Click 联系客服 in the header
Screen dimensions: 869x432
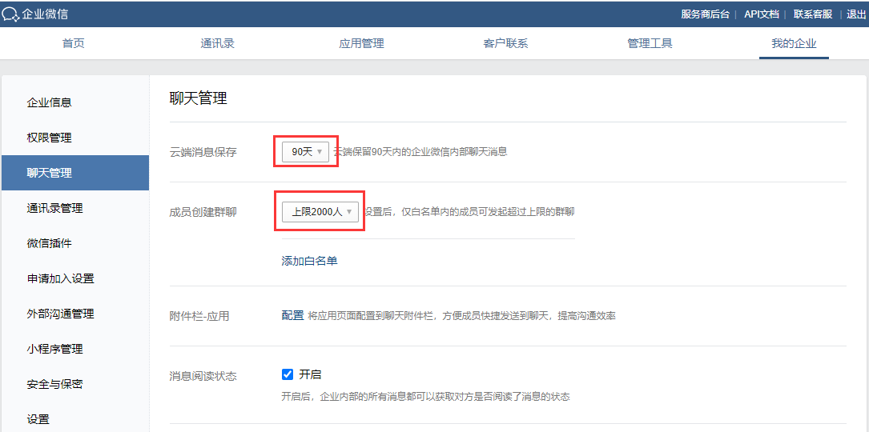813,14
